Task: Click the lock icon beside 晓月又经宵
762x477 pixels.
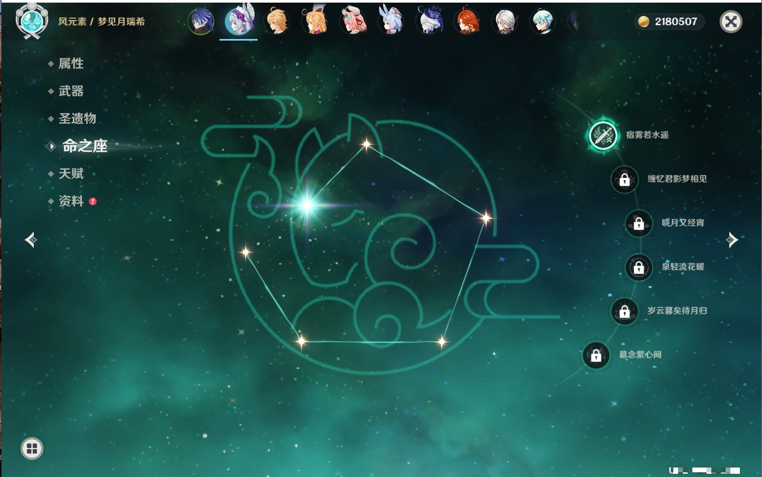Action: (x=639, y=223)
